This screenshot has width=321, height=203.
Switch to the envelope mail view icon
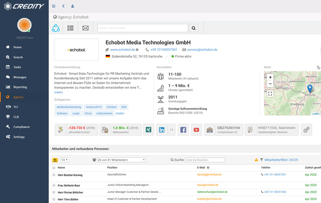[85, 28]
